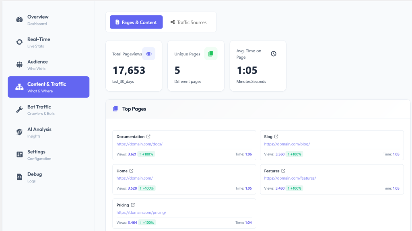
Task: Click Home views count 3,528
Action: (x=132, y=188)
